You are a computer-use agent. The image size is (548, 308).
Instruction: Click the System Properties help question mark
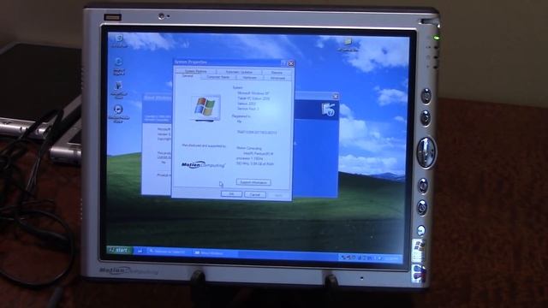283,63
